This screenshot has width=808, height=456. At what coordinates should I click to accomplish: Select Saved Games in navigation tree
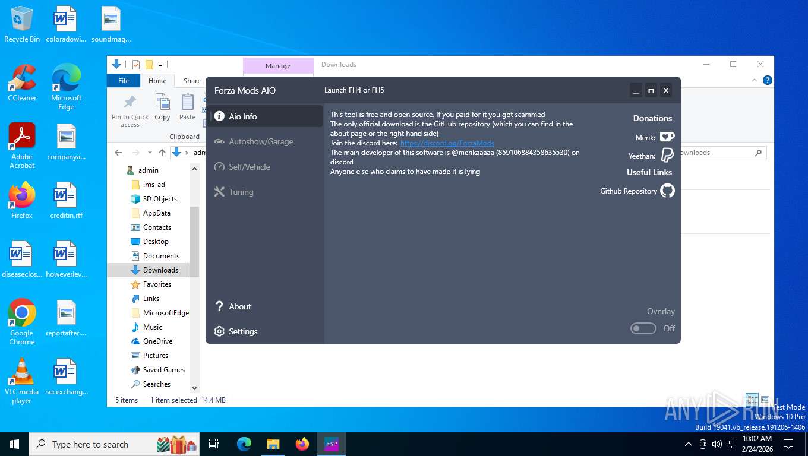point(163,370)
